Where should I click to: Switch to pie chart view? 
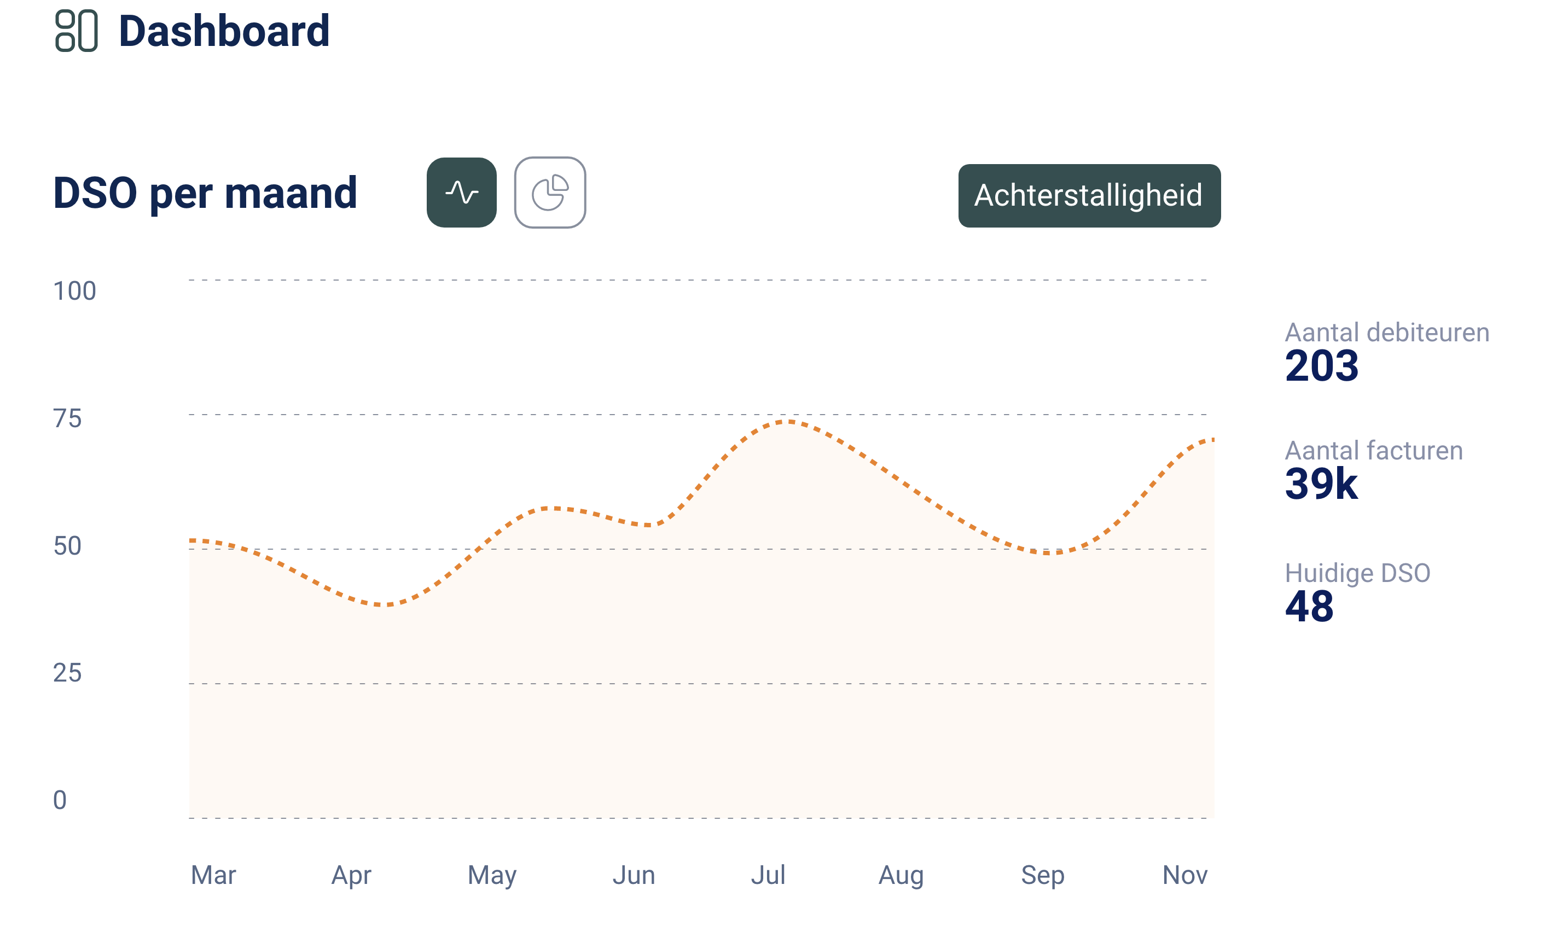(x=550, y=193)
